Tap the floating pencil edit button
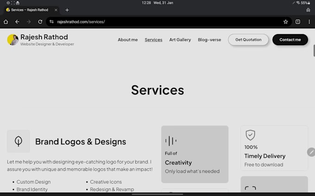 tap(311, 152)
